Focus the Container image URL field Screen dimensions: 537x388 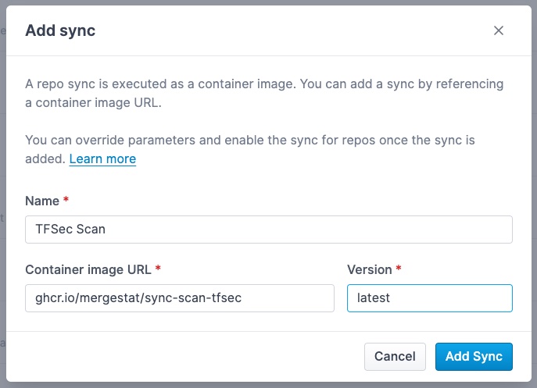(x=180, y=297)
